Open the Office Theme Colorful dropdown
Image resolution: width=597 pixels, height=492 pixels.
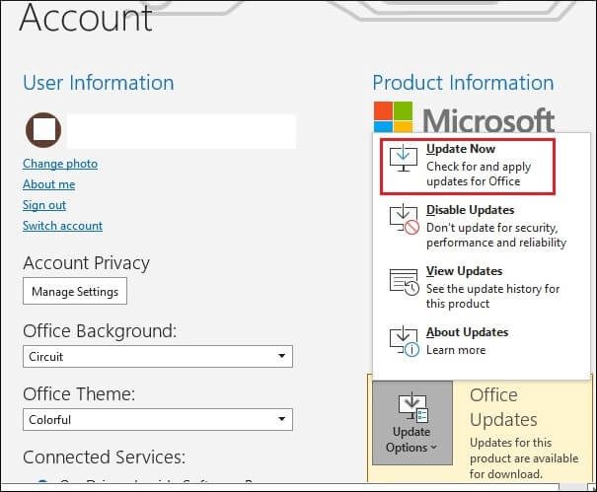pos(158,419)
